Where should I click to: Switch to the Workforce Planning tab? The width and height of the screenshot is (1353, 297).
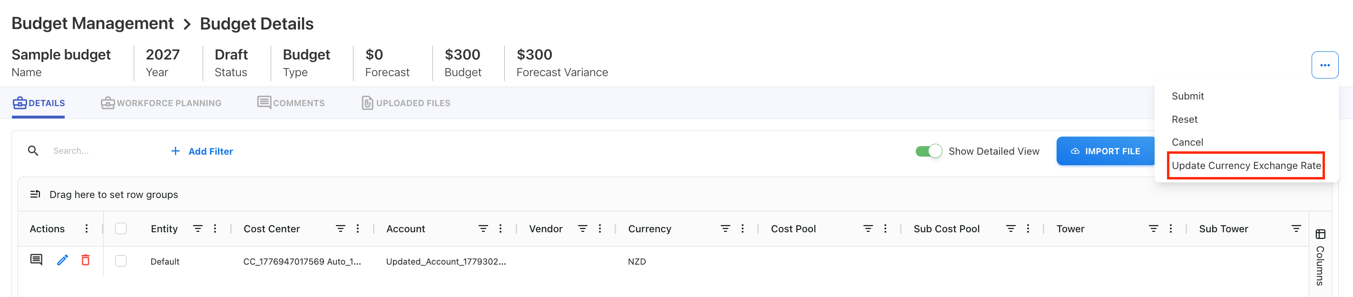tap(161, 103)
